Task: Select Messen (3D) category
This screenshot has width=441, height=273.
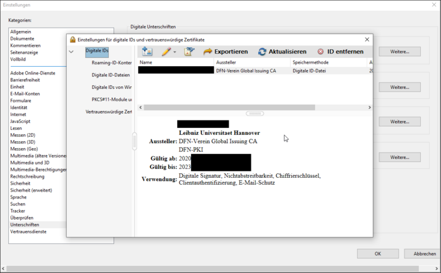Action: click(x=23, y=142)
